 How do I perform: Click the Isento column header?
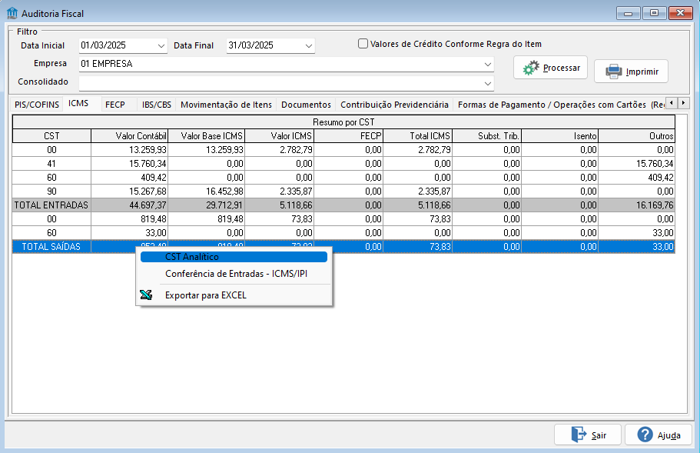click(x=560, y=136)
